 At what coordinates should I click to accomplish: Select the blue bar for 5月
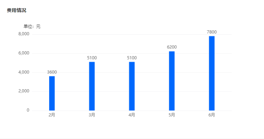(x=172, y=81)
